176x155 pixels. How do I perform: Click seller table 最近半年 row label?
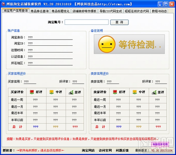100,113
